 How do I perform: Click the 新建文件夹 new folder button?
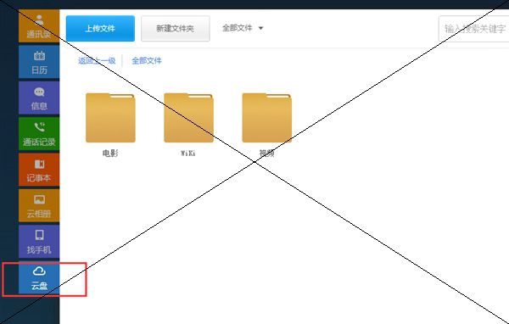[x=176, y=28]
